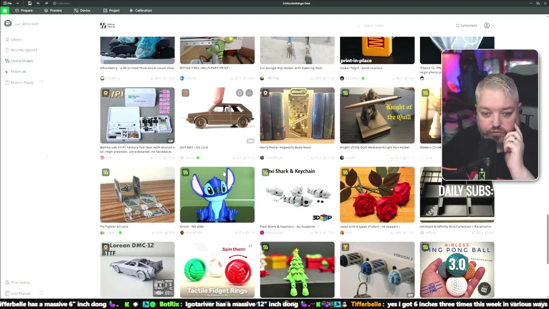The height and width of the screenshot is (309, 549).
Task: Click the orange badge on Golf MK1 card
Action: click(x=185, y=93)
